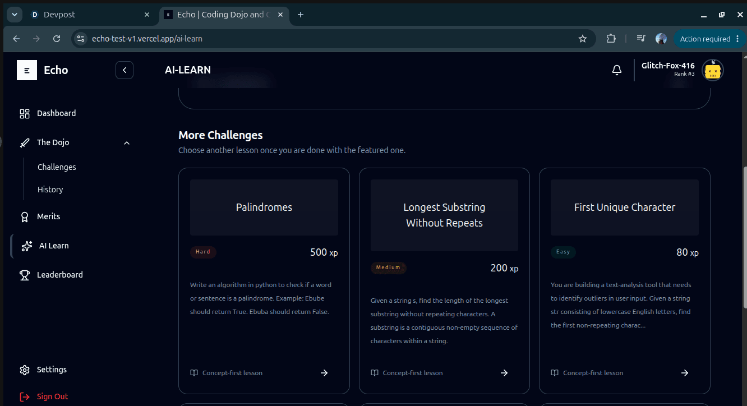The image size is (747, 406).
Task: Collapse the sidebar with the chevron button
Action: [125, 70]
